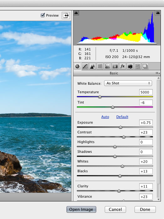The image size is (164, 219).
Task: Open the Basic panel tab icon
Action: pyautogui.click(x=77, y=66)
